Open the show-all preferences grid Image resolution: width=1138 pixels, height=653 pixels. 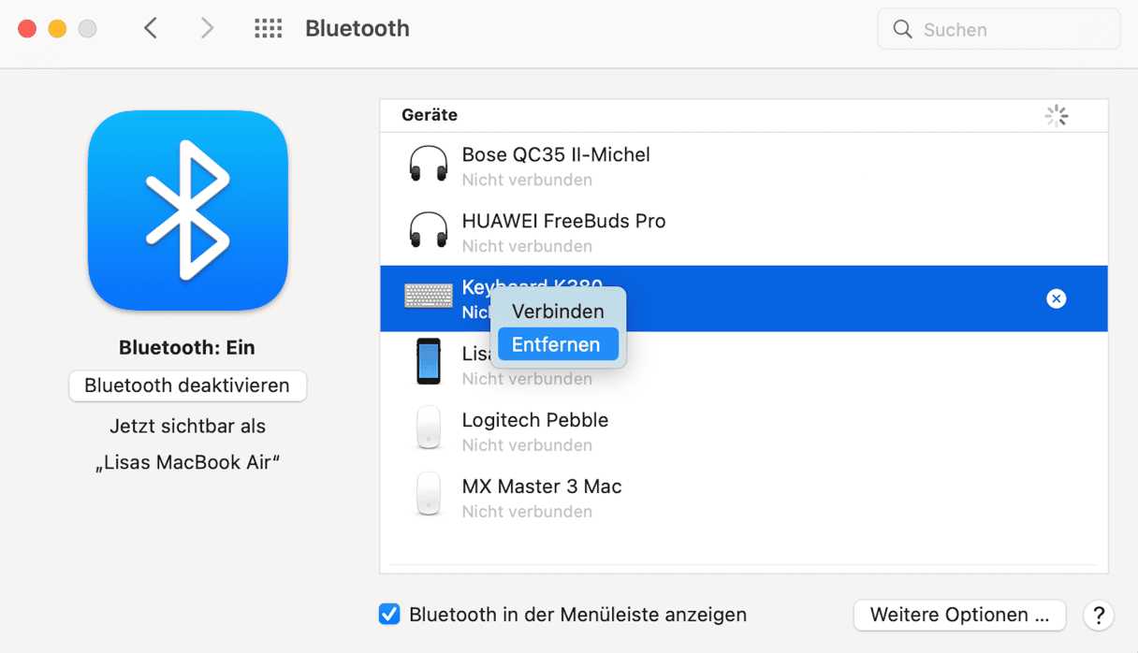pyautogui.click(x=269, y=29)
